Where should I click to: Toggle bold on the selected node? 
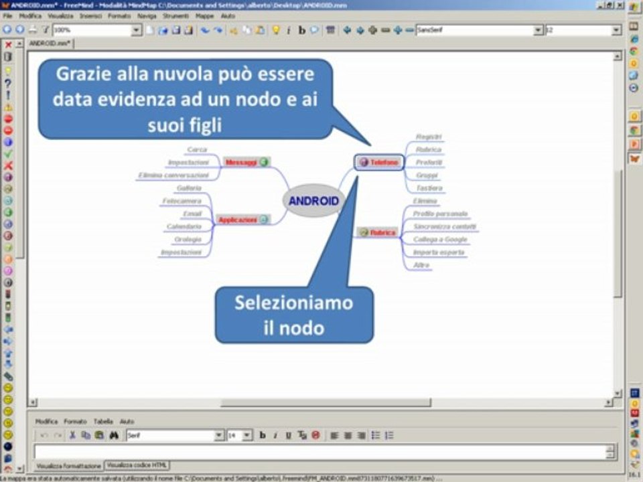click(x=302, y=30)
